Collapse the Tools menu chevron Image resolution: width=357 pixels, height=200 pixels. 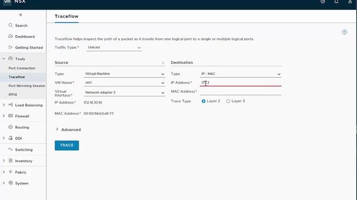click(4, 59)
